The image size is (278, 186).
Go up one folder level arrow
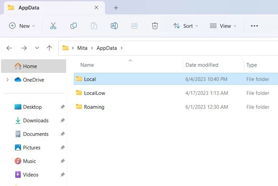coord(49,48)
